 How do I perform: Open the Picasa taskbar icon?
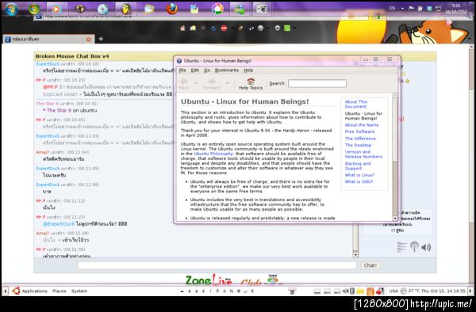coord(217,9)
